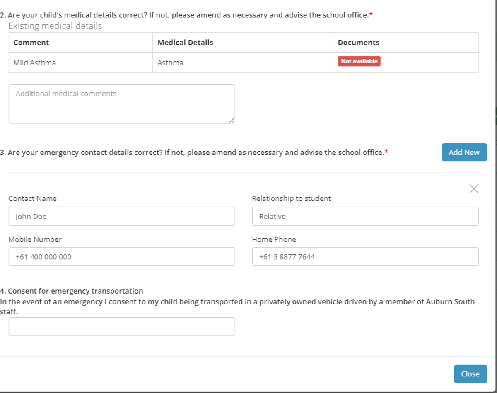Click the Relationship to student label
Viewport: 497px width, 393px height.
coord(291,198)
